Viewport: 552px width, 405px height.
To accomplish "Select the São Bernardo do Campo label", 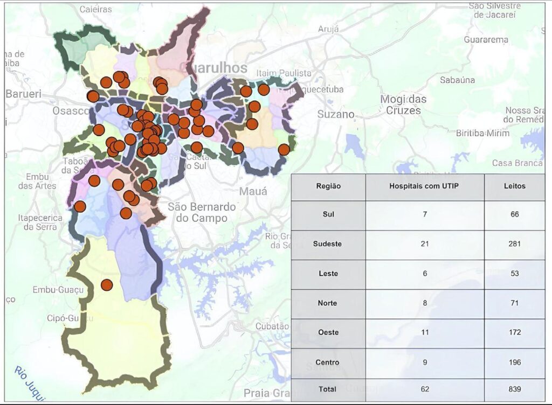I will coord(202,212).
